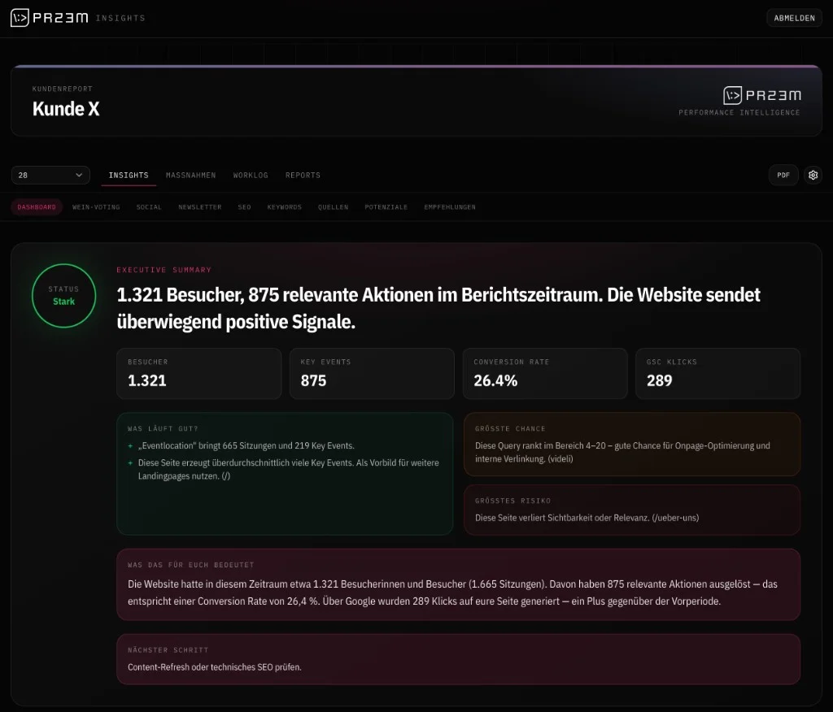Open the Worklog tab

[251, 176]
